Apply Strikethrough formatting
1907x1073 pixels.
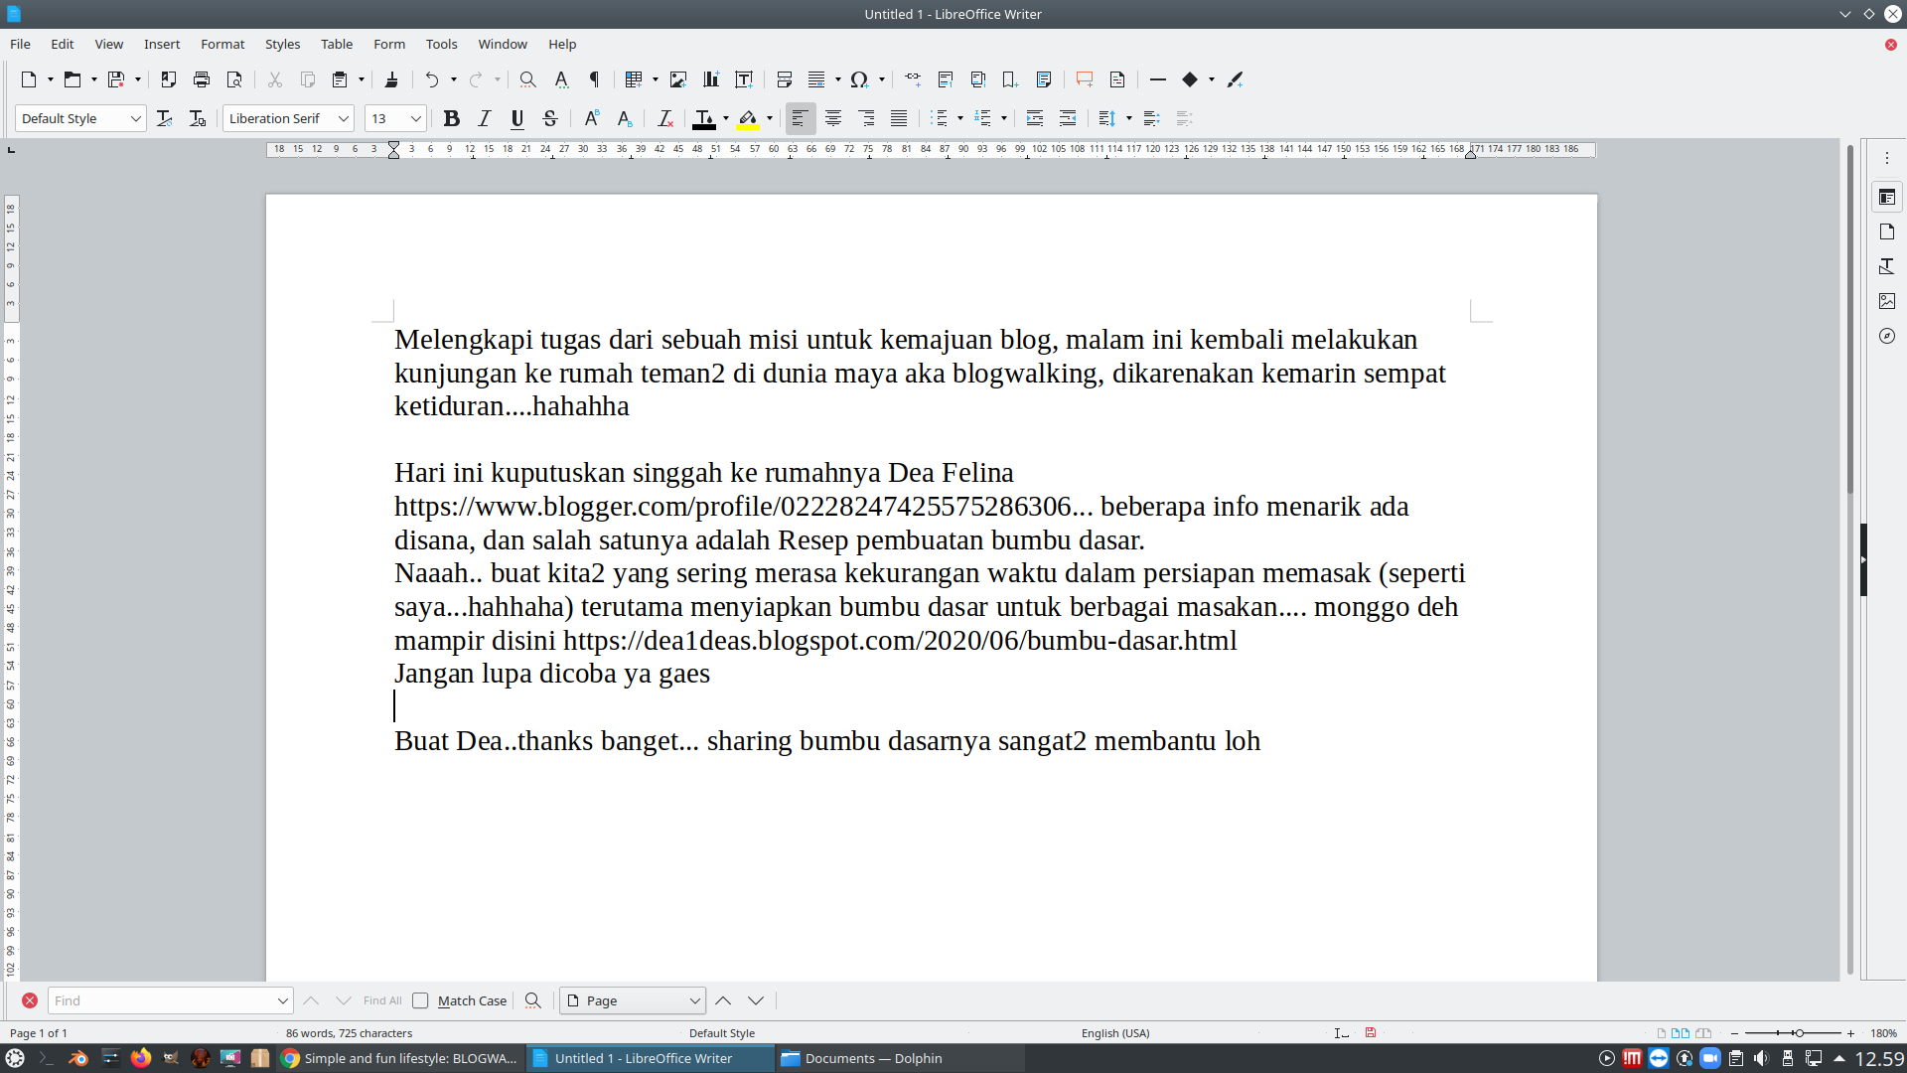coord(550,119)
